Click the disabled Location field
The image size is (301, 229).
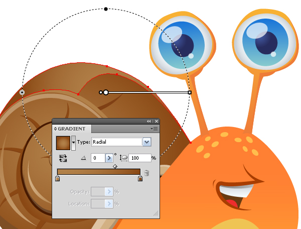(98, 204)
